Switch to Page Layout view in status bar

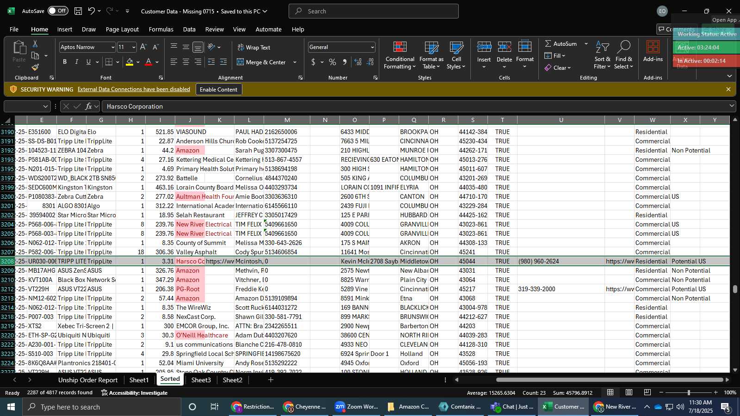pos(629,392)
